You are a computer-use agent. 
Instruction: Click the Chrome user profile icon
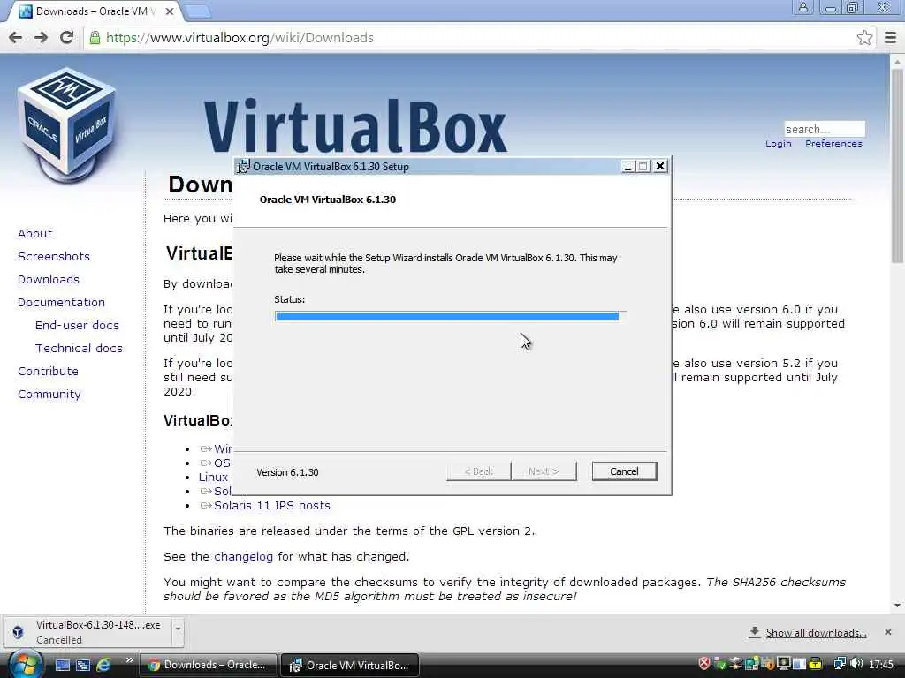(x=802, y=7)
